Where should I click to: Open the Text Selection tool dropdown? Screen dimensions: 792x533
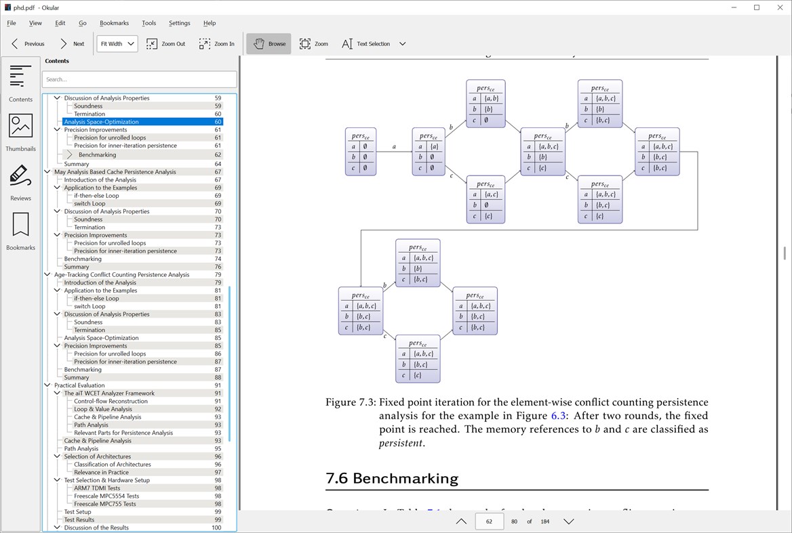403,43
